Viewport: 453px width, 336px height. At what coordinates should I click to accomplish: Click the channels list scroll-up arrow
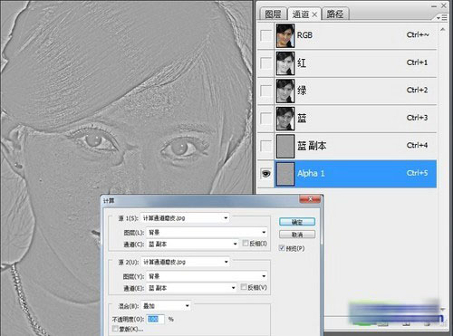point(443,29)
